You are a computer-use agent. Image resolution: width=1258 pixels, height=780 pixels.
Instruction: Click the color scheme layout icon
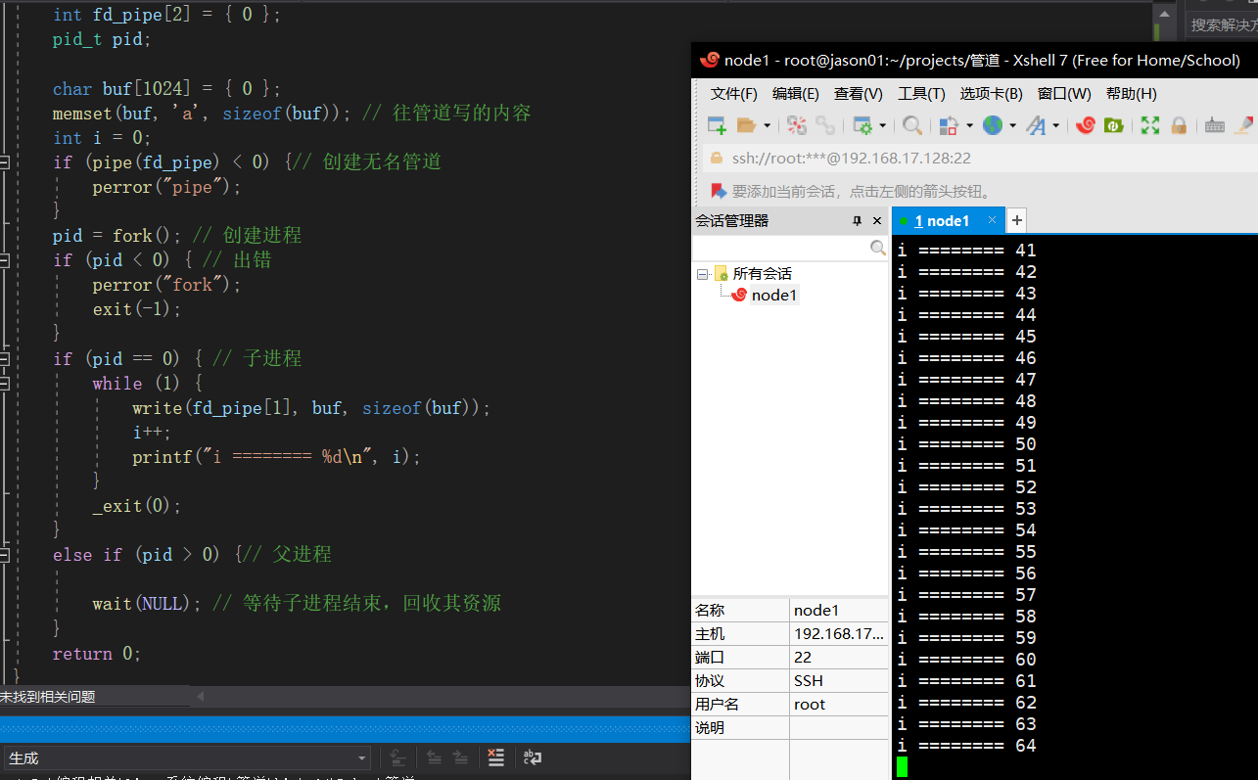pos(948,125)
